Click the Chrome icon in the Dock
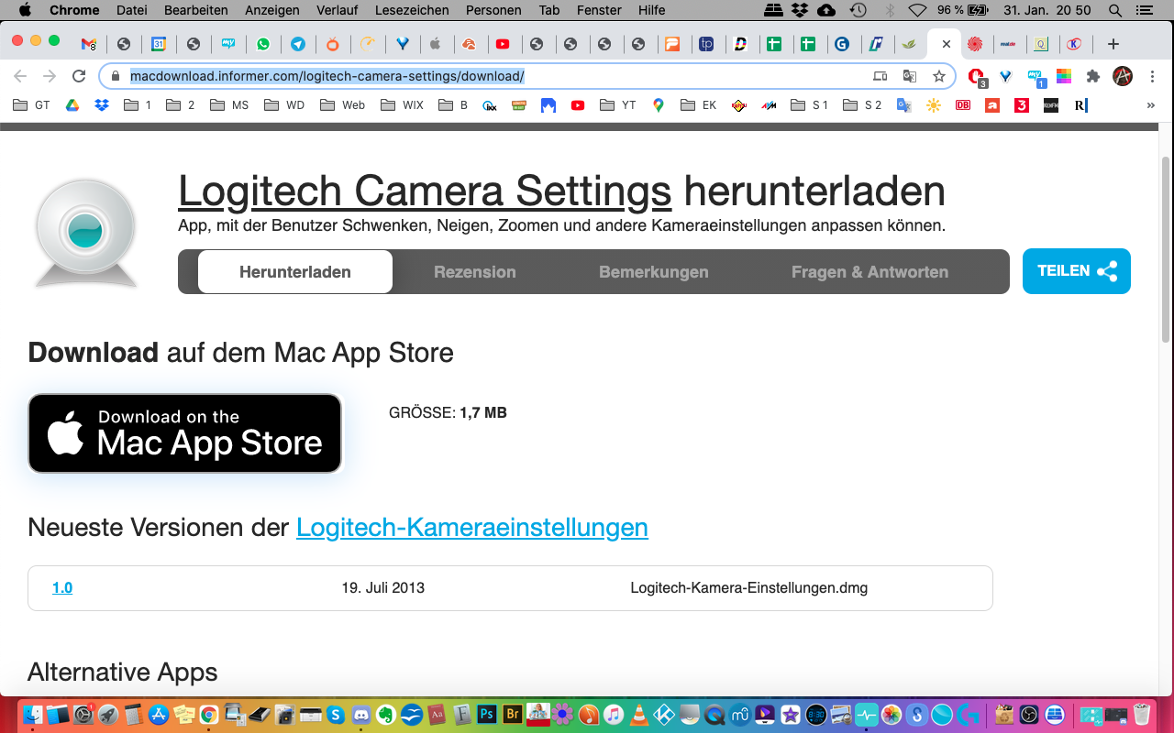 tap(209, 715)
